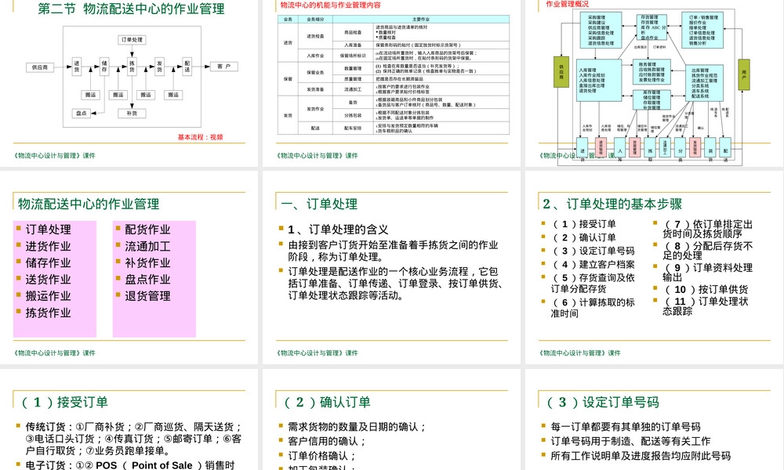The image size is (784, 470).
Task: Click the 采购管理 box in the overview diagram
Action: [x=601, y=30]
